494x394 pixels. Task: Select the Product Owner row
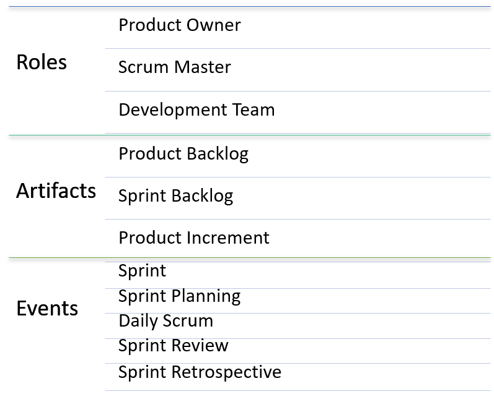(180, 25)
